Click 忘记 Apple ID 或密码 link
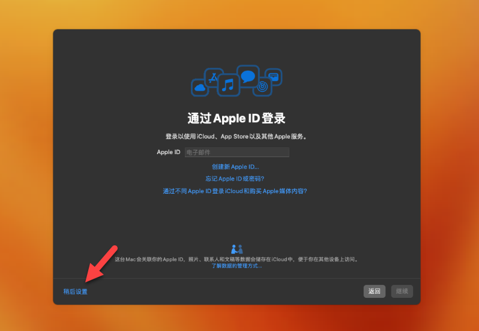The height and width of the screenshot is (331, 479). click(x=235, y=179)
